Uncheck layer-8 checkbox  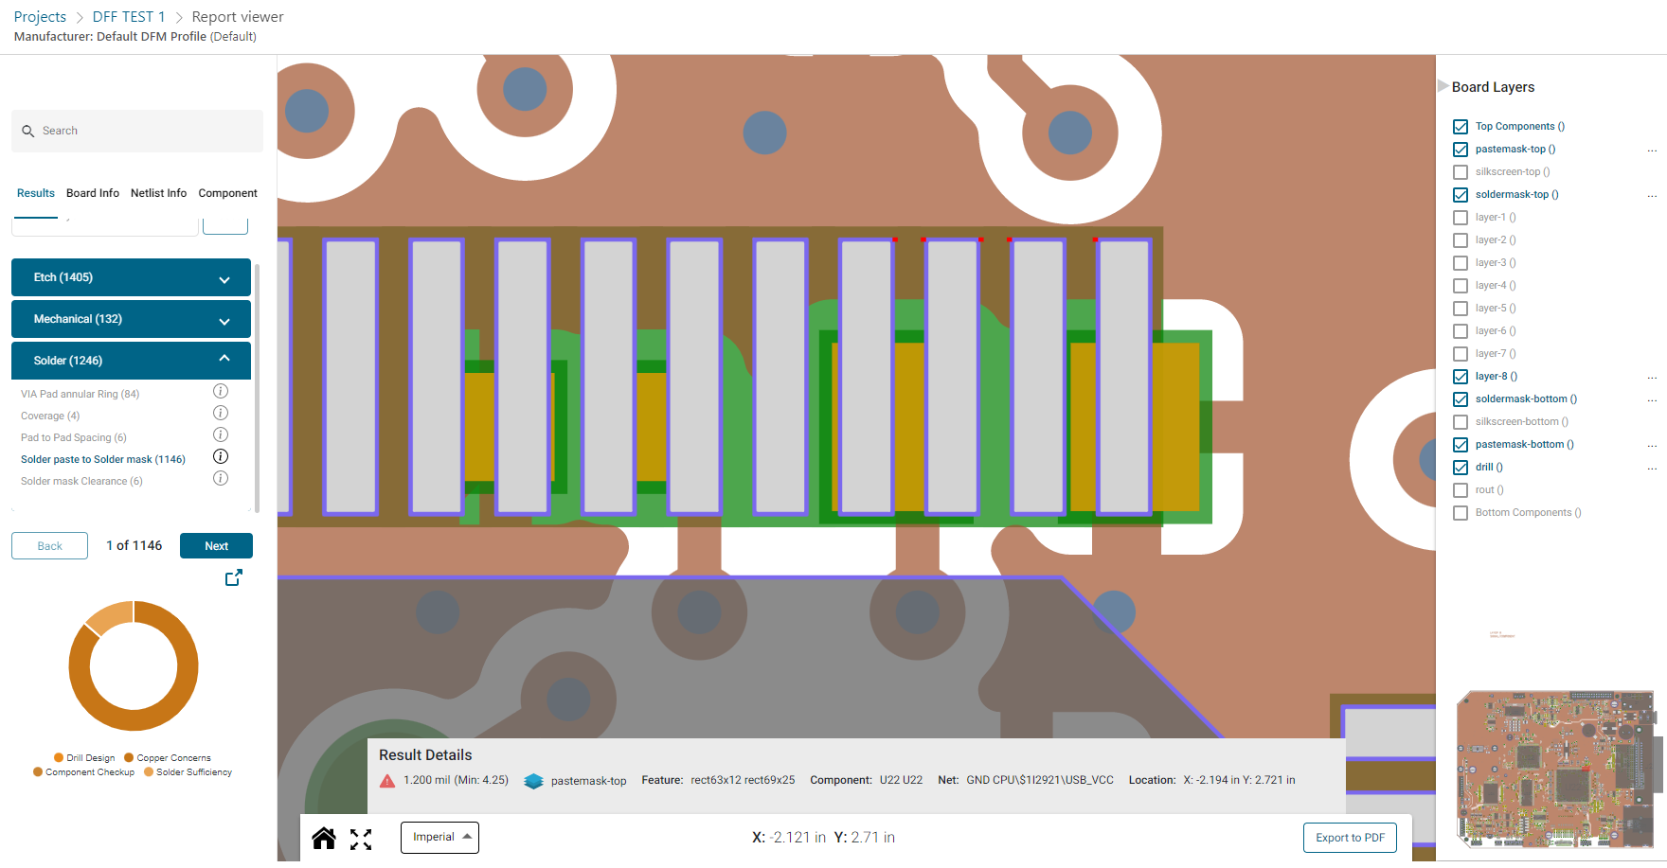pyautogui.click(x=1461, y=377)
